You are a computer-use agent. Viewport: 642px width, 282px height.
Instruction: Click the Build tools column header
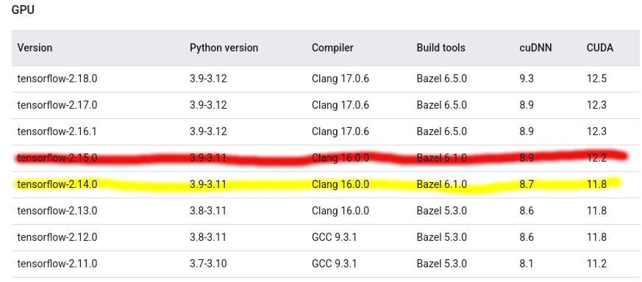point(441,48)
